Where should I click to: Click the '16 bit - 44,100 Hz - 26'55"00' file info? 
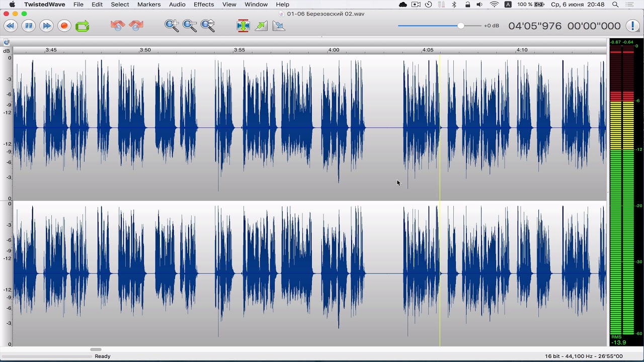(x=584, y=356)
